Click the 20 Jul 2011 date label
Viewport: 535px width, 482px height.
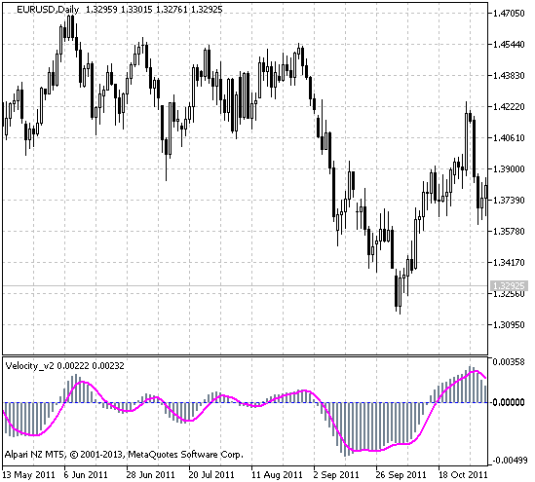(x=211, y=475)
